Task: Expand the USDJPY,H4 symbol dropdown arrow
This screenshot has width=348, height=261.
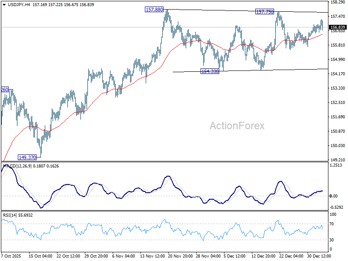Action: pos(4,5)
